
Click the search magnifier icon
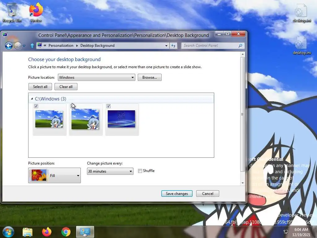(240, 46)
